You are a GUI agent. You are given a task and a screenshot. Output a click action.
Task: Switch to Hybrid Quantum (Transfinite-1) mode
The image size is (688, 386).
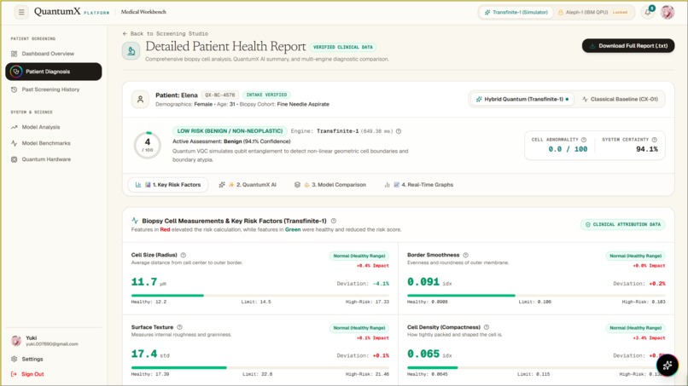click(522, 99)
